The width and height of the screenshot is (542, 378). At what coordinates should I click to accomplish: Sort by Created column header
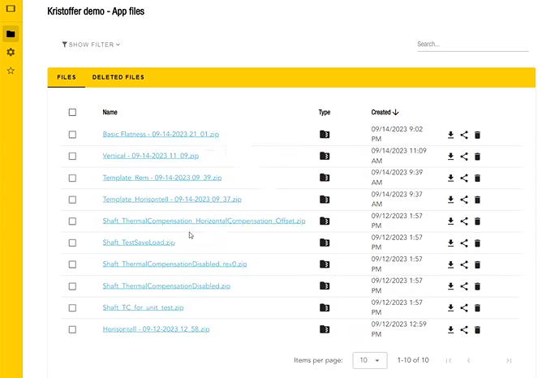[384, 113]
